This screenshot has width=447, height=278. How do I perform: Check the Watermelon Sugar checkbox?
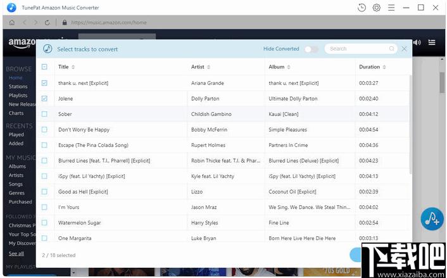point(44,223)
